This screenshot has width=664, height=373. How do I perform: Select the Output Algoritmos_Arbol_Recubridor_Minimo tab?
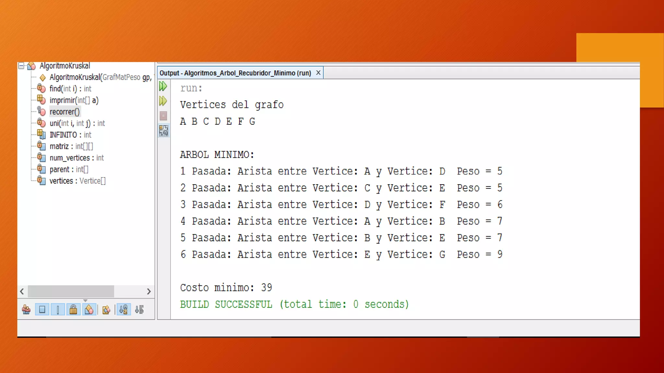[x=235, y=73]
